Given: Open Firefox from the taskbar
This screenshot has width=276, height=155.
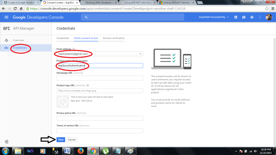Looking at the screenshot, I should [80, 151].
